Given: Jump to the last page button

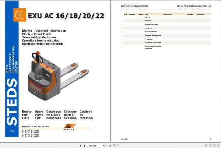Looking at the screenshot, I should click(x=110, y=145).
